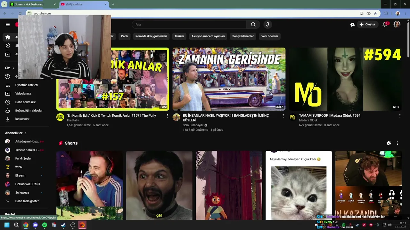Click the site info icon in address bar
410x230 pixels.
click(x=29, y=13)
